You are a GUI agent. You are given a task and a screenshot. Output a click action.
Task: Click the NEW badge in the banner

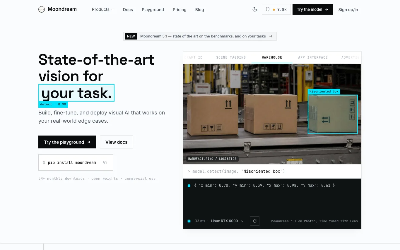click(131, 36)
